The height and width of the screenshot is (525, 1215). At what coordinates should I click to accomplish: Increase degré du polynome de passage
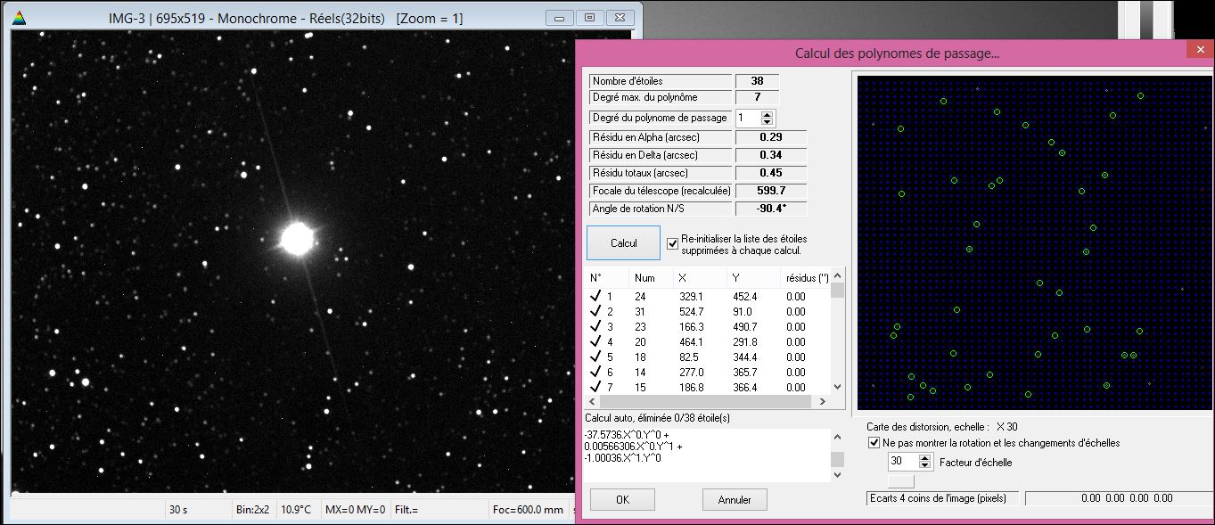pos(767,114)
